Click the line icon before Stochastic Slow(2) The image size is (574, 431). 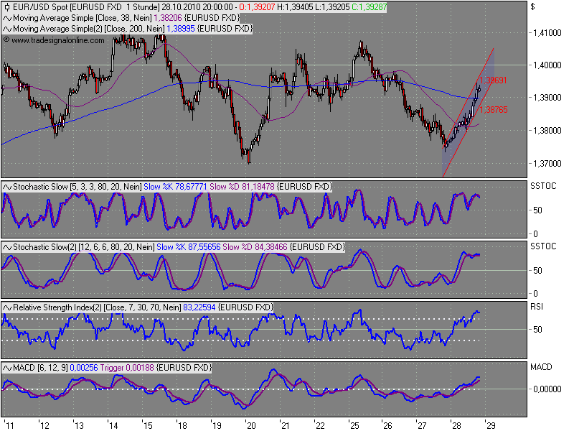[7, 247]
